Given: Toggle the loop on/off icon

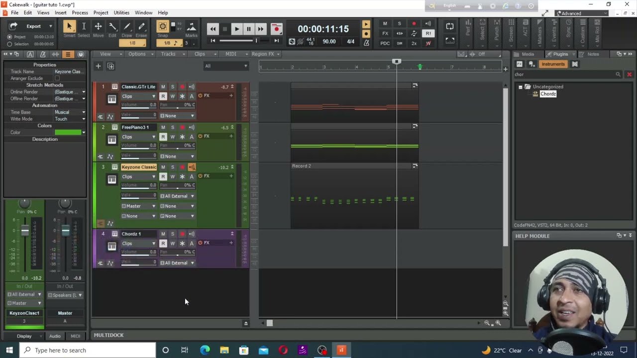Looking at the screenshot, I should tap(450, 26).
